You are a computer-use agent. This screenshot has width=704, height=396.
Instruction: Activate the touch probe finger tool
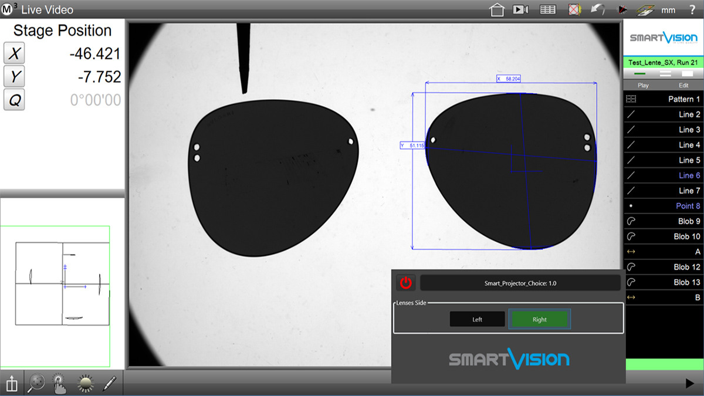coord(59,384)
